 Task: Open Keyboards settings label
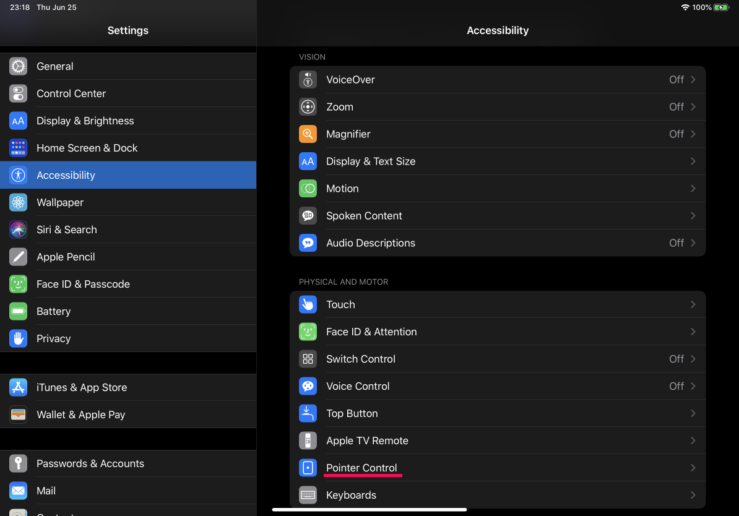coord(351,495)
